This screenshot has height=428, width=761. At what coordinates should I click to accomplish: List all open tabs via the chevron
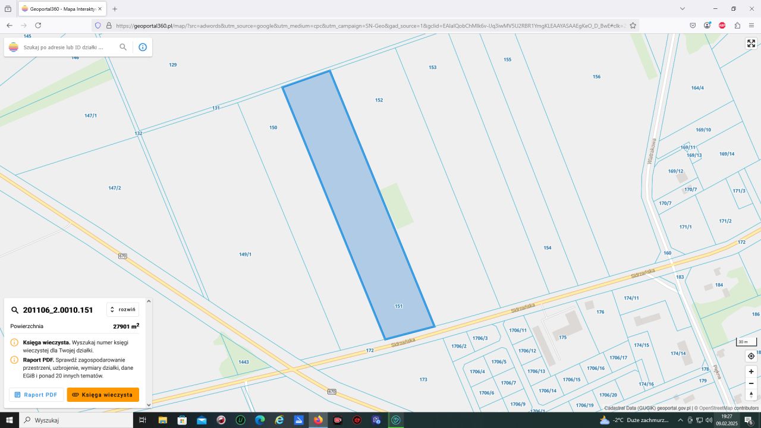(683, 9)
